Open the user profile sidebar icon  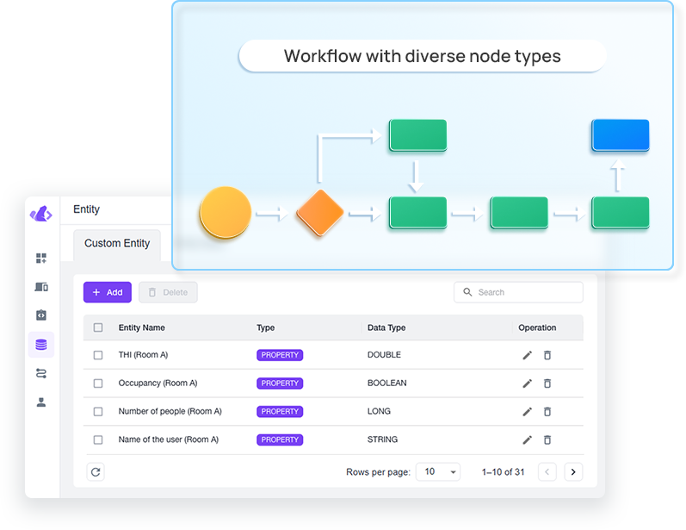[x=41, y=402]
